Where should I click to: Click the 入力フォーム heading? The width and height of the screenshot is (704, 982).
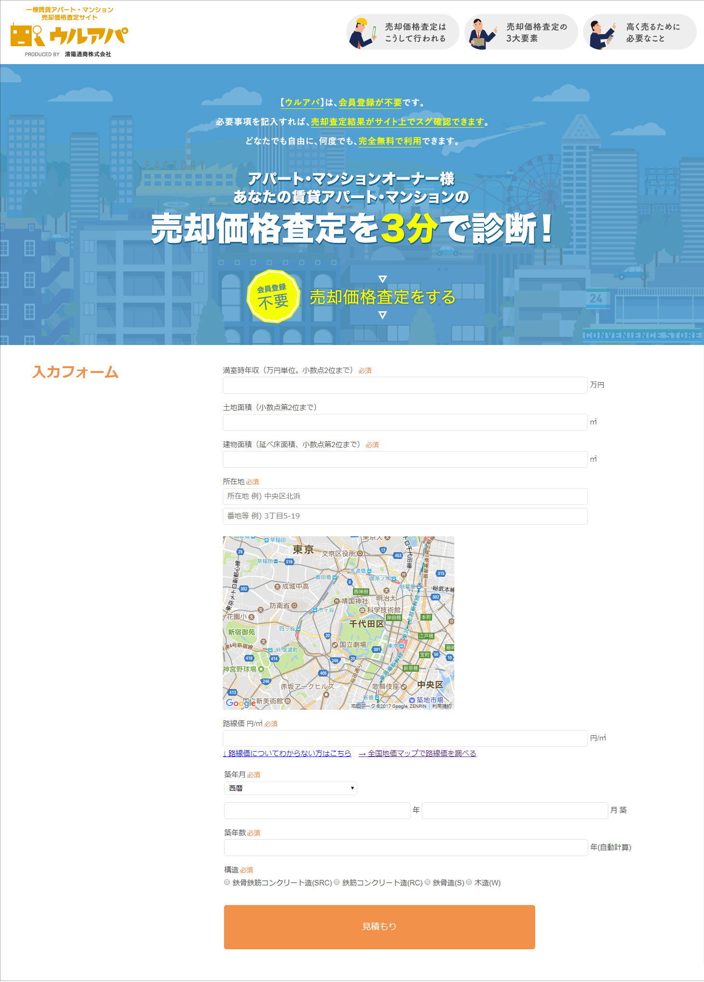click(x=75, y=372)
